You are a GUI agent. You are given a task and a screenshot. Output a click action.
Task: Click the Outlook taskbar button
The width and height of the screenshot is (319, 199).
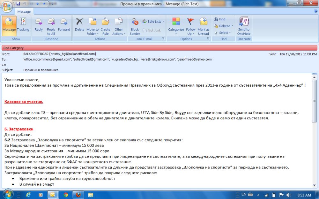point(53,195)
